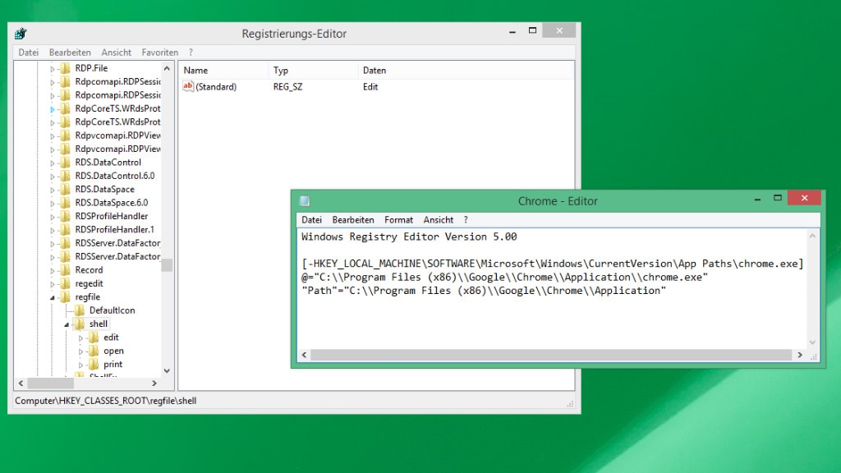
Task: Click the Notepad icon in Chrome - Editor title bar
Action: tap(306, 201)
